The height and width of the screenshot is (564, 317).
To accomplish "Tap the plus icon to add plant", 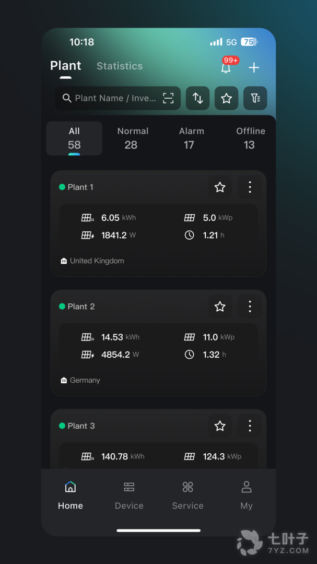I will tap(254, 67).
